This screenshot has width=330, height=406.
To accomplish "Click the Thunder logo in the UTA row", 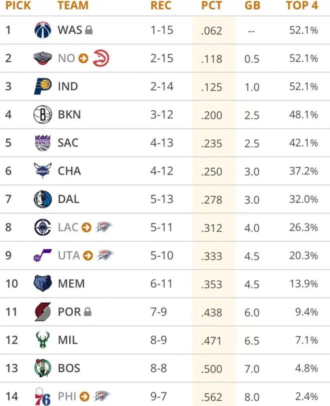I will coord(105,255).
